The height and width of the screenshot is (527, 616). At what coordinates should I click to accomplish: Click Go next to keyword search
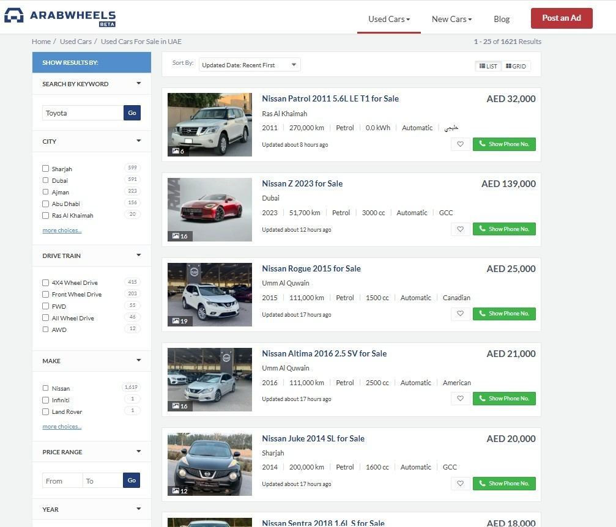tap(132, 112)
